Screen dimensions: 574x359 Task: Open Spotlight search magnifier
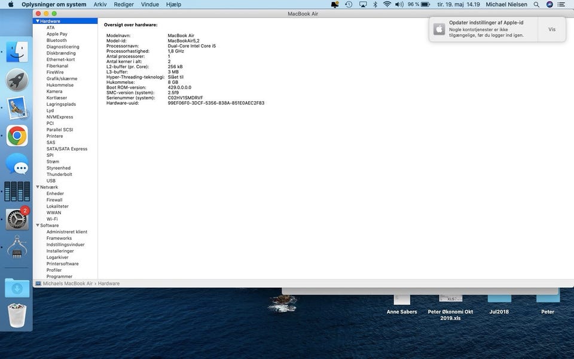(536, 4)
